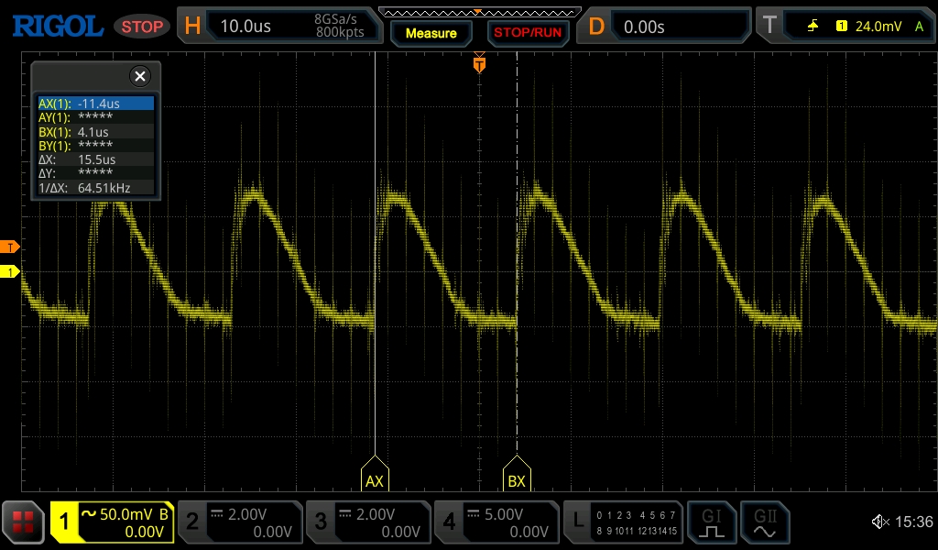Image resolution: width=938 pixels, height=550 pixels.
Task: Close the cursor measurement popup
Action: tap(140, 76)
